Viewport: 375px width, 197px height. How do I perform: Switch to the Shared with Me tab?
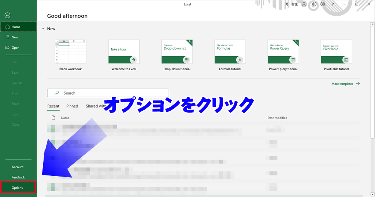tap(95, 106)
